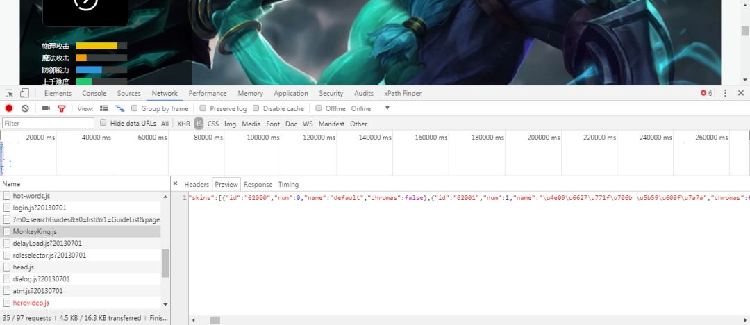Toggle the JS request filter
Image resolution: width=750 pixels, height=325 pixels.
pyautogui.click(x=199, y=124)
